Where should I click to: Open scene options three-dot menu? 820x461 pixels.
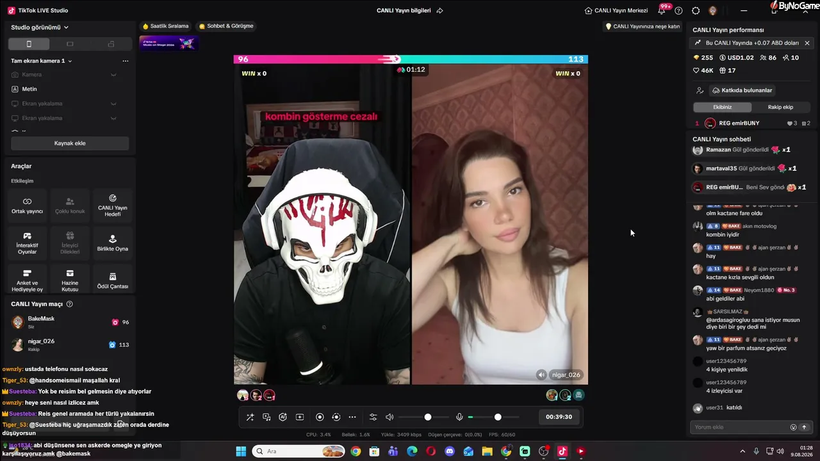pyautogui.click(x=126, y=61)
